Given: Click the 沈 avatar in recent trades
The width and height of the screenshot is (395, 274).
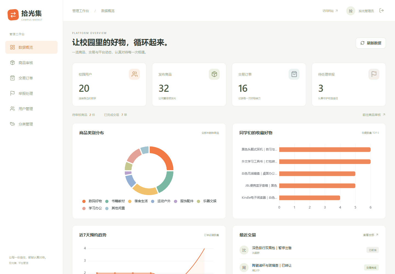Looking at the screenshot, I should [244, 250].
